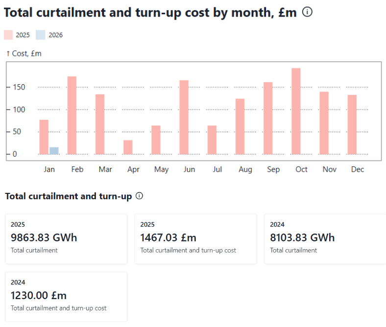Toggle the 2026 legend swatch
This screenshot has width=386, height=327.
click(x=41, y=35)
